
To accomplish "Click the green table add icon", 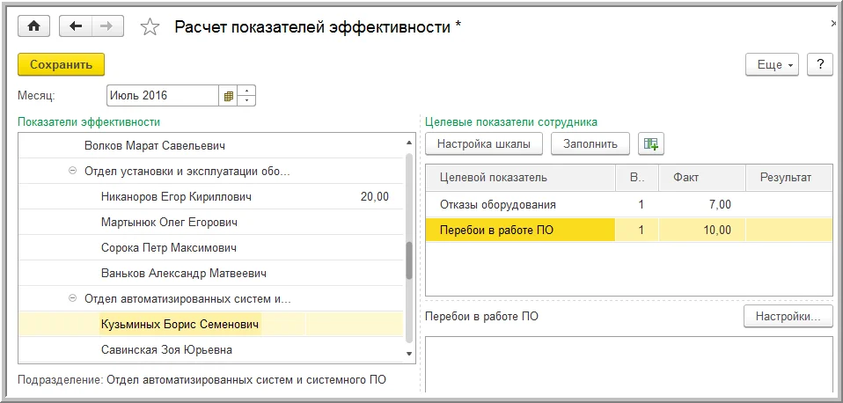I will click(x=652, y=143).
